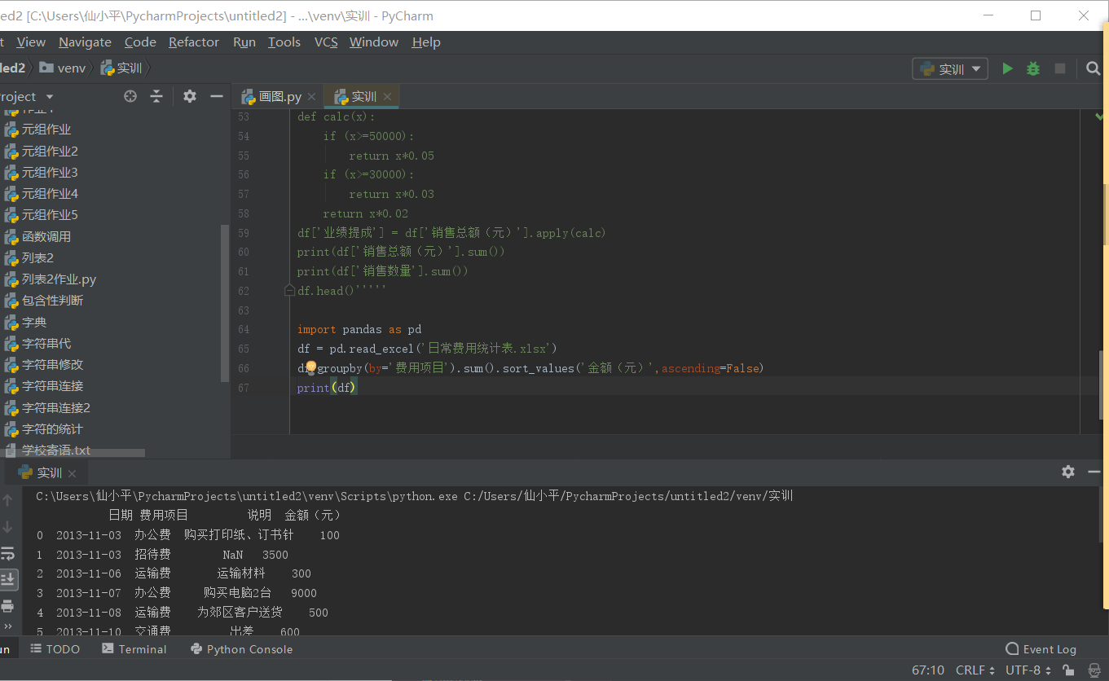The width and height of the screenshot is (1109, 681).
Task: Select 字符的统计 in project tree
Action: pyautogui.click(x=52, y=429)
